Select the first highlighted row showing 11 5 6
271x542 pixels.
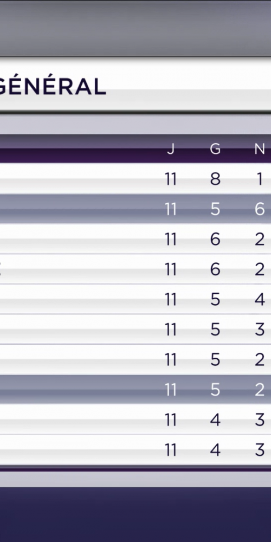[x=135, y=209]
